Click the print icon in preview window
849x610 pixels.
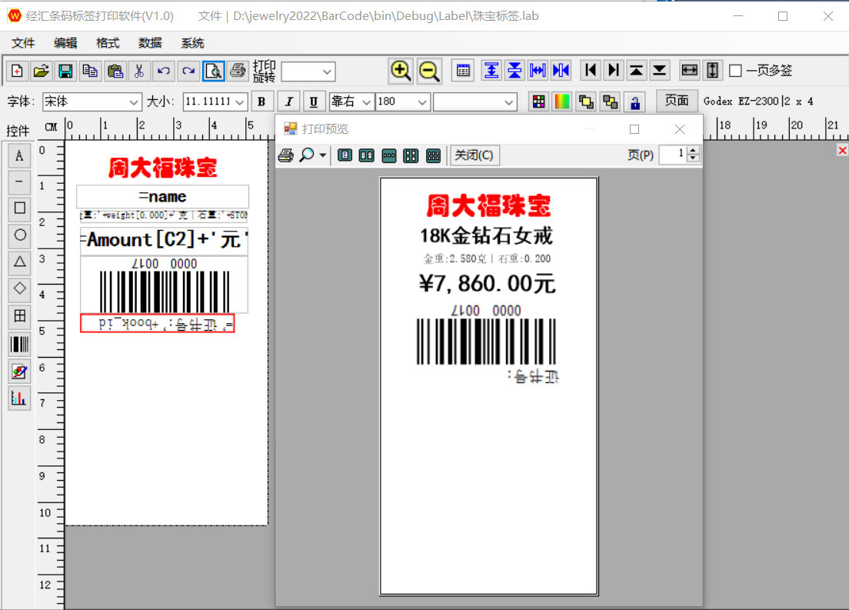pyautogui.click(x=285, y=155)
